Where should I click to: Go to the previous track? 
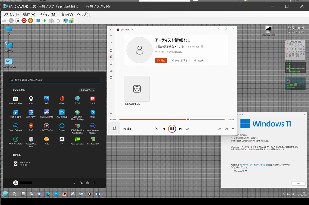[x=164, y=129]
